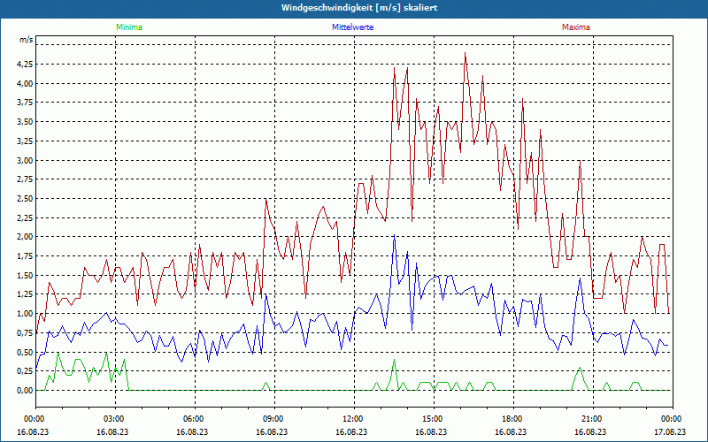Click the 4,25 y-axis value

pos(25,65)
